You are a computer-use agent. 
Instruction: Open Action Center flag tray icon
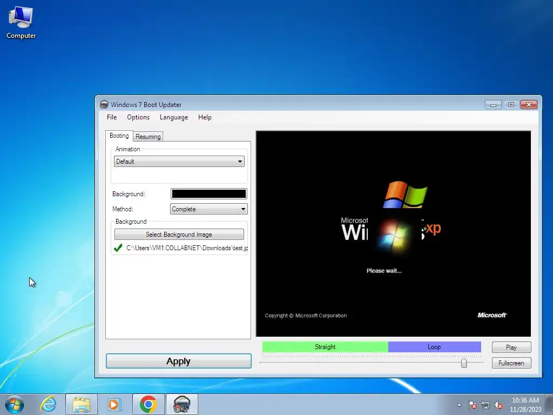click(x=473, y=405)
